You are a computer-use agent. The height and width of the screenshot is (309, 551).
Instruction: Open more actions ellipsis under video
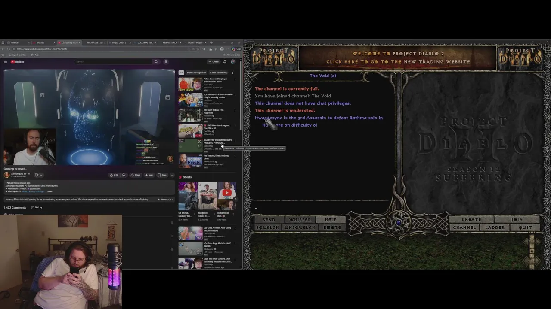172,175
